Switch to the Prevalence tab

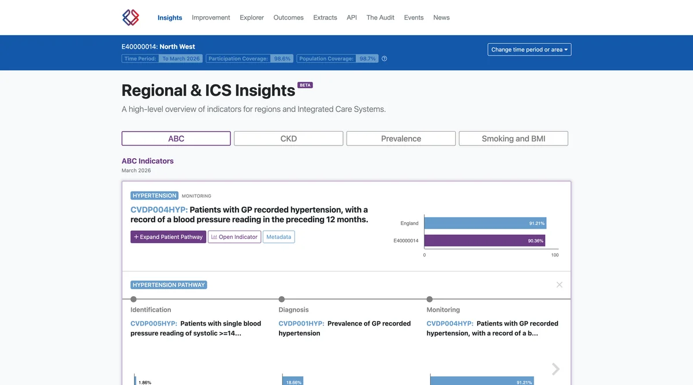(401, 139)
